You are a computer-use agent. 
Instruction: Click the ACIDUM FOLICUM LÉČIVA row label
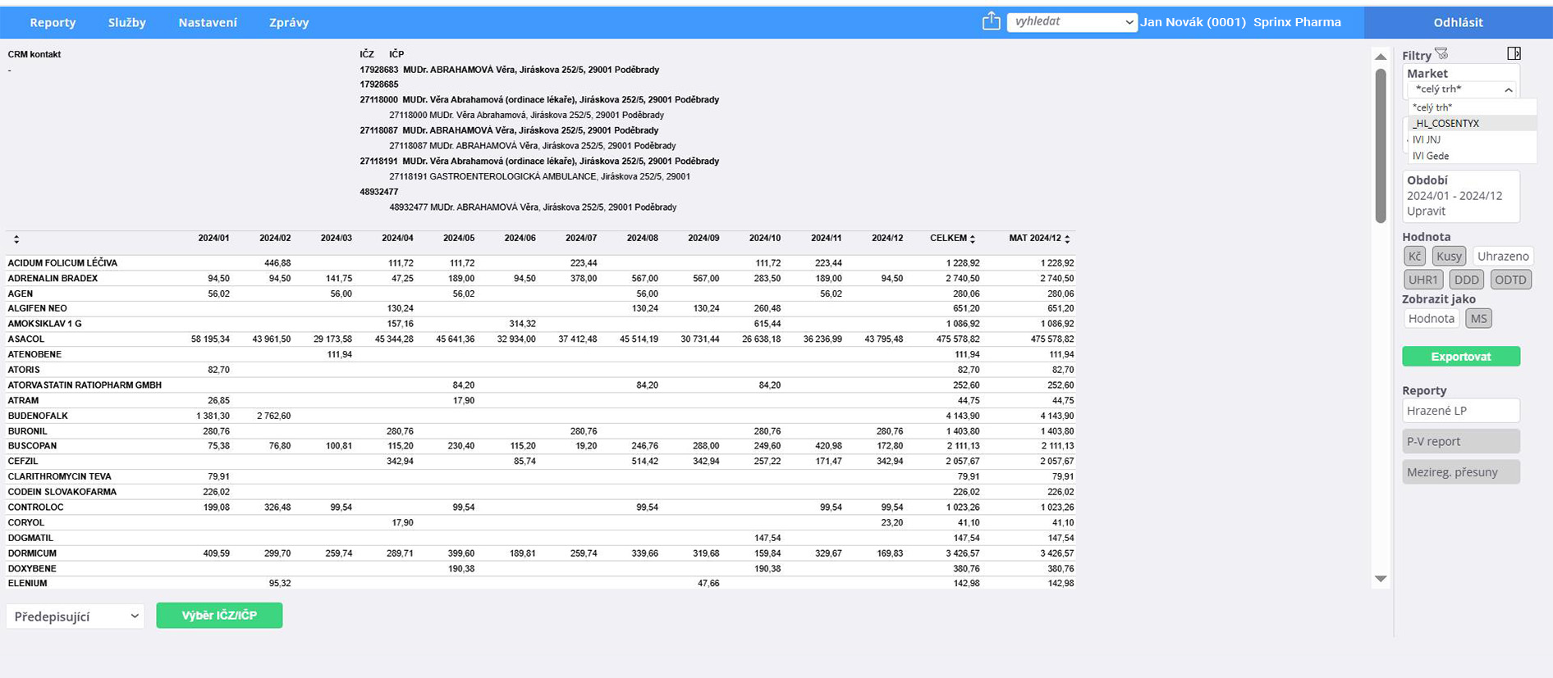click(62, 263)
